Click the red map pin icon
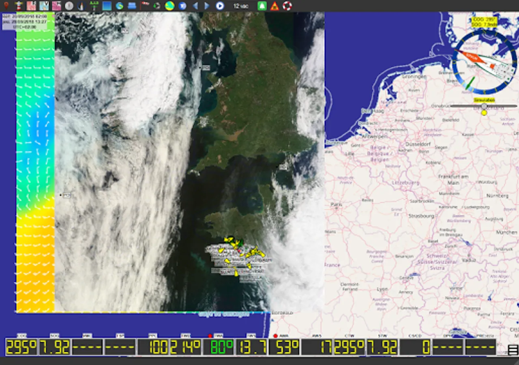Image resolution: width=519 pixels, height=365 pixels. [6, 6]
